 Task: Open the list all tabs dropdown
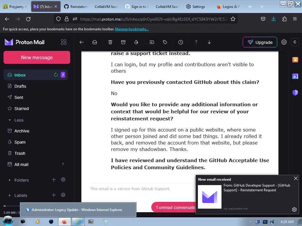(262, 6)
